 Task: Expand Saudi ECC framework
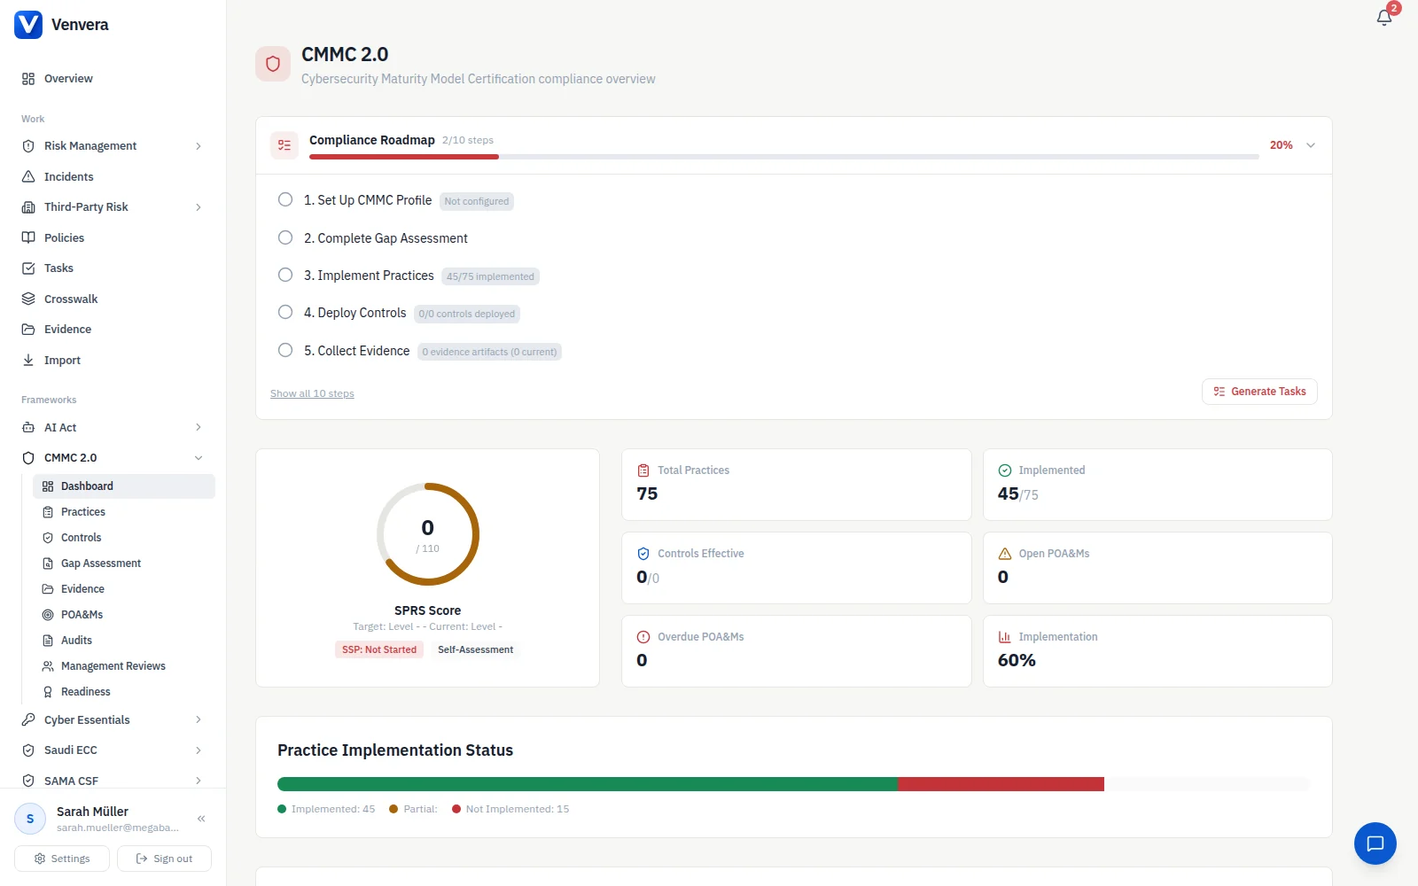pos(199,750)
